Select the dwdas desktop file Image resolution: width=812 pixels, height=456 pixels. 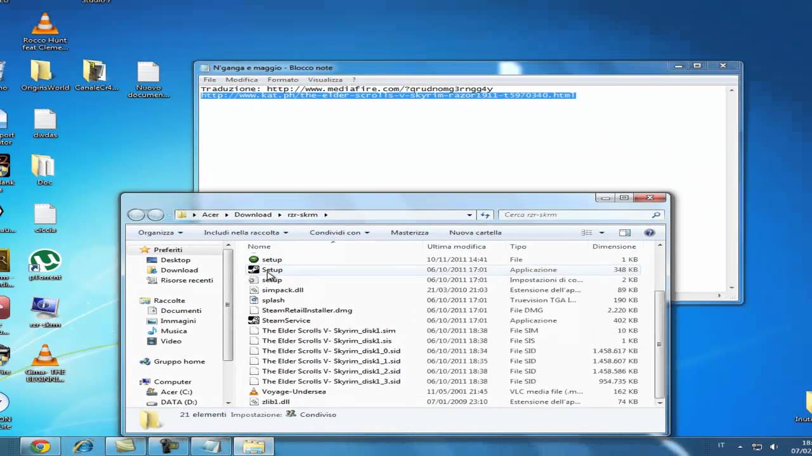pyautogui.click(x=45, y=124)
